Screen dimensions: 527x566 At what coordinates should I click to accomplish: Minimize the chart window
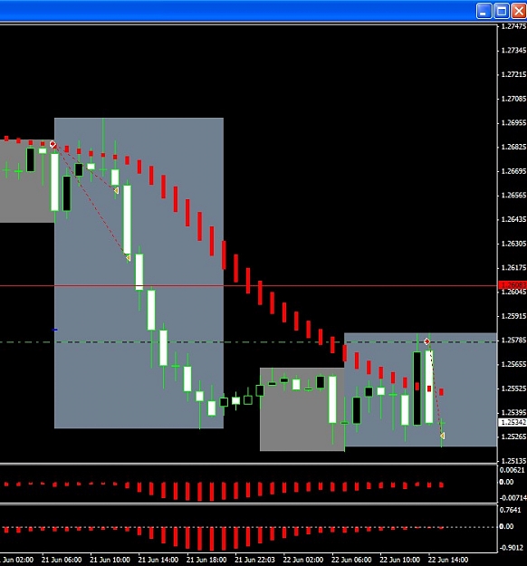tap(484, 11)
